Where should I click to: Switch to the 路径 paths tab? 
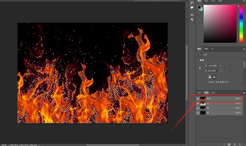click(x=213, y=93)
